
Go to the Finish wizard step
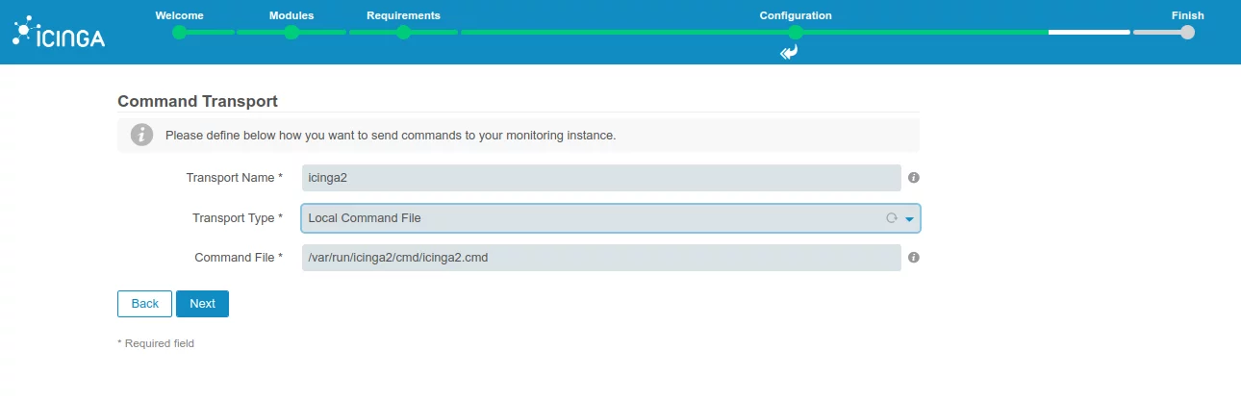pyautogui.click(x=1187, y=15)
